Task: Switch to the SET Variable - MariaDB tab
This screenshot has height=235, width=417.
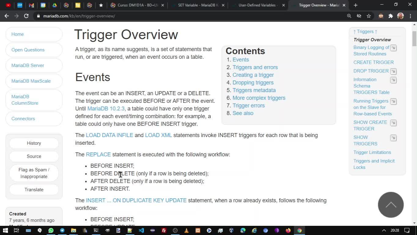Action: pyautogui.click(x=198, y=5)
